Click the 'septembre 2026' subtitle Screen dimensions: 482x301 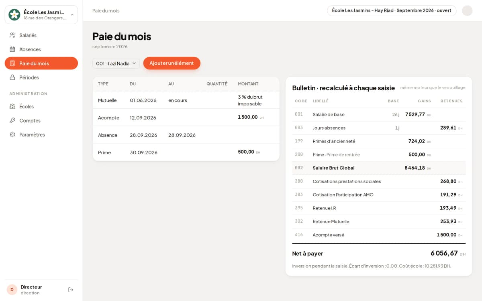click(110, 47)
